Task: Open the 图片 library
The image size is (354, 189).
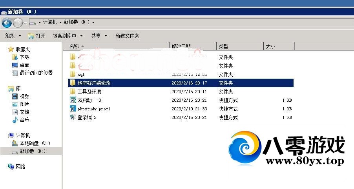Action: tap(25, 104)
